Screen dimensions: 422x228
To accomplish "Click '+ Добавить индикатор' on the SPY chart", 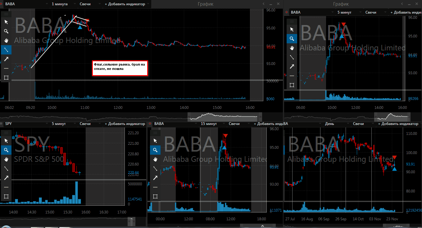I will tap(125, 124).
